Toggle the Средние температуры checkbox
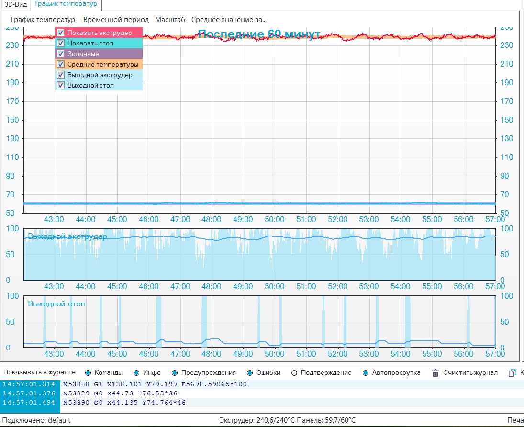Image resolution: width=524 pixels, height=427 pixels. coord(61,64)
